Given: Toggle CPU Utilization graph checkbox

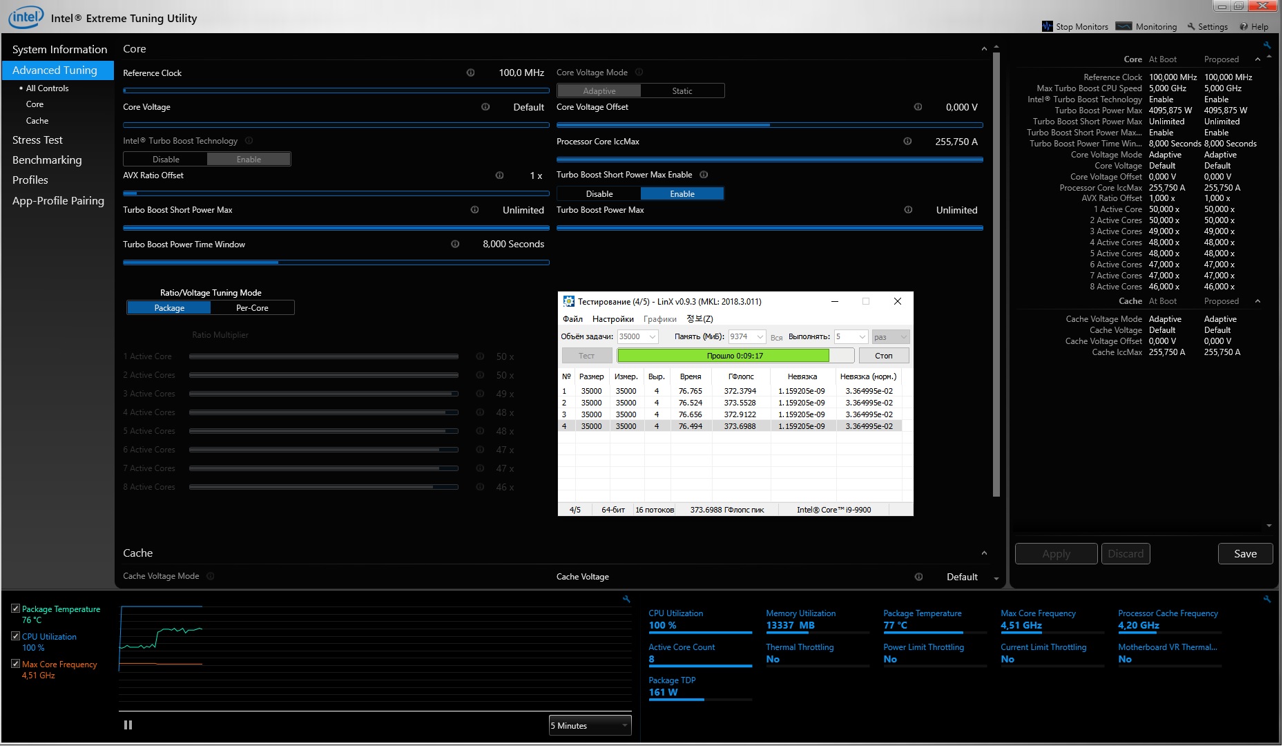Looking at the screenshot, I should point(15,636).
